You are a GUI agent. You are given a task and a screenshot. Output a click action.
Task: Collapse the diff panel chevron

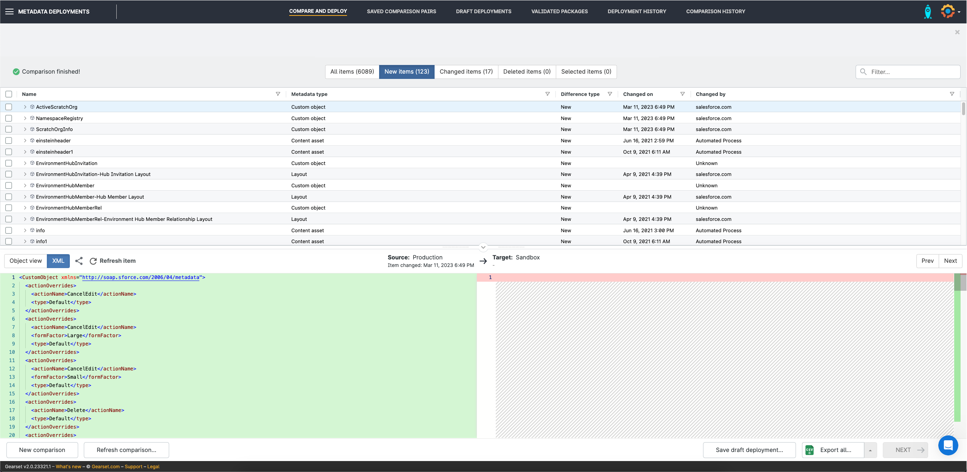(x=483, y=247)
